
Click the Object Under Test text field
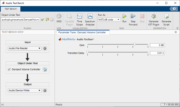[20, 20]
